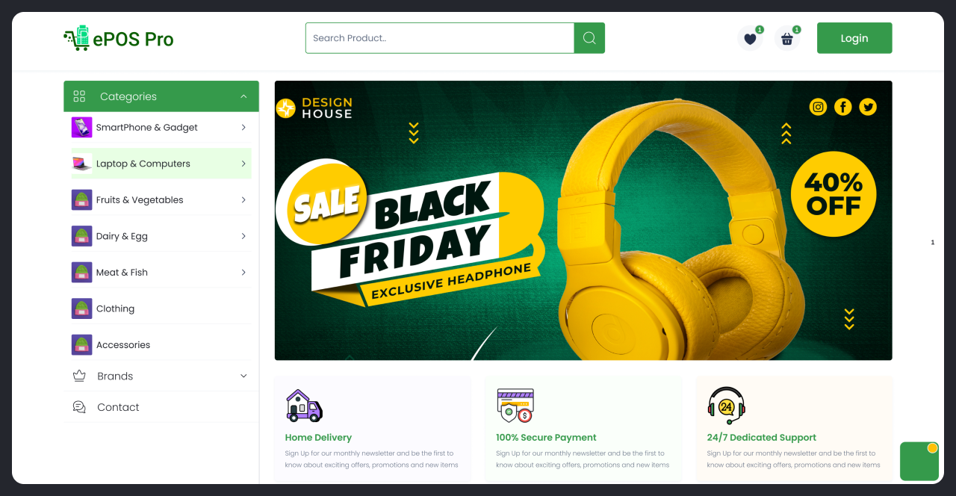Click the green search magnifier button

click(x=589, y=38)
